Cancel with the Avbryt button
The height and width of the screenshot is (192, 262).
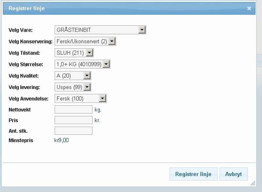tap(234, 174)
